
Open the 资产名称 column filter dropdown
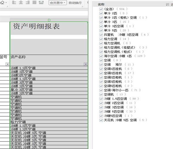[85, 64]
